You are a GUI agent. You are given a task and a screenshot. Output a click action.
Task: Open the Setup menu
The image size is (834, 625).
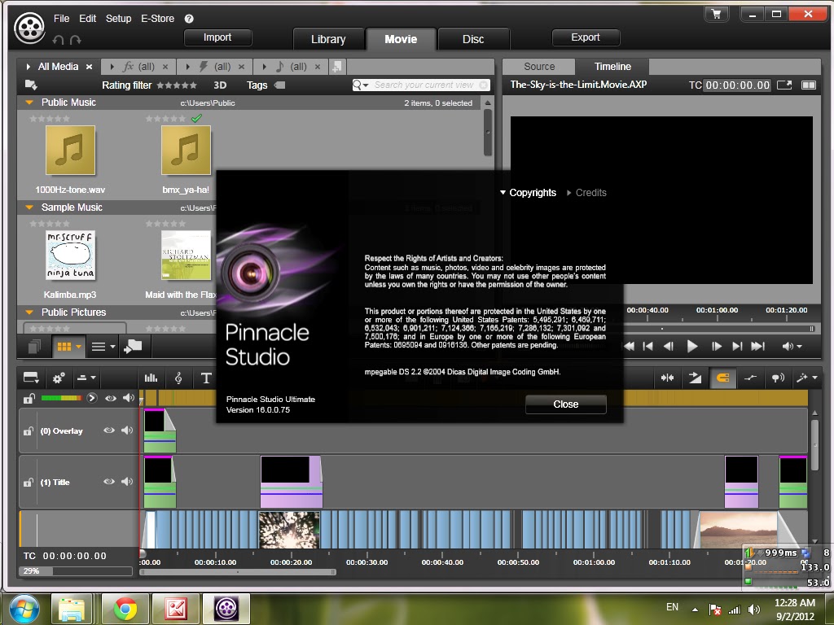118,18
